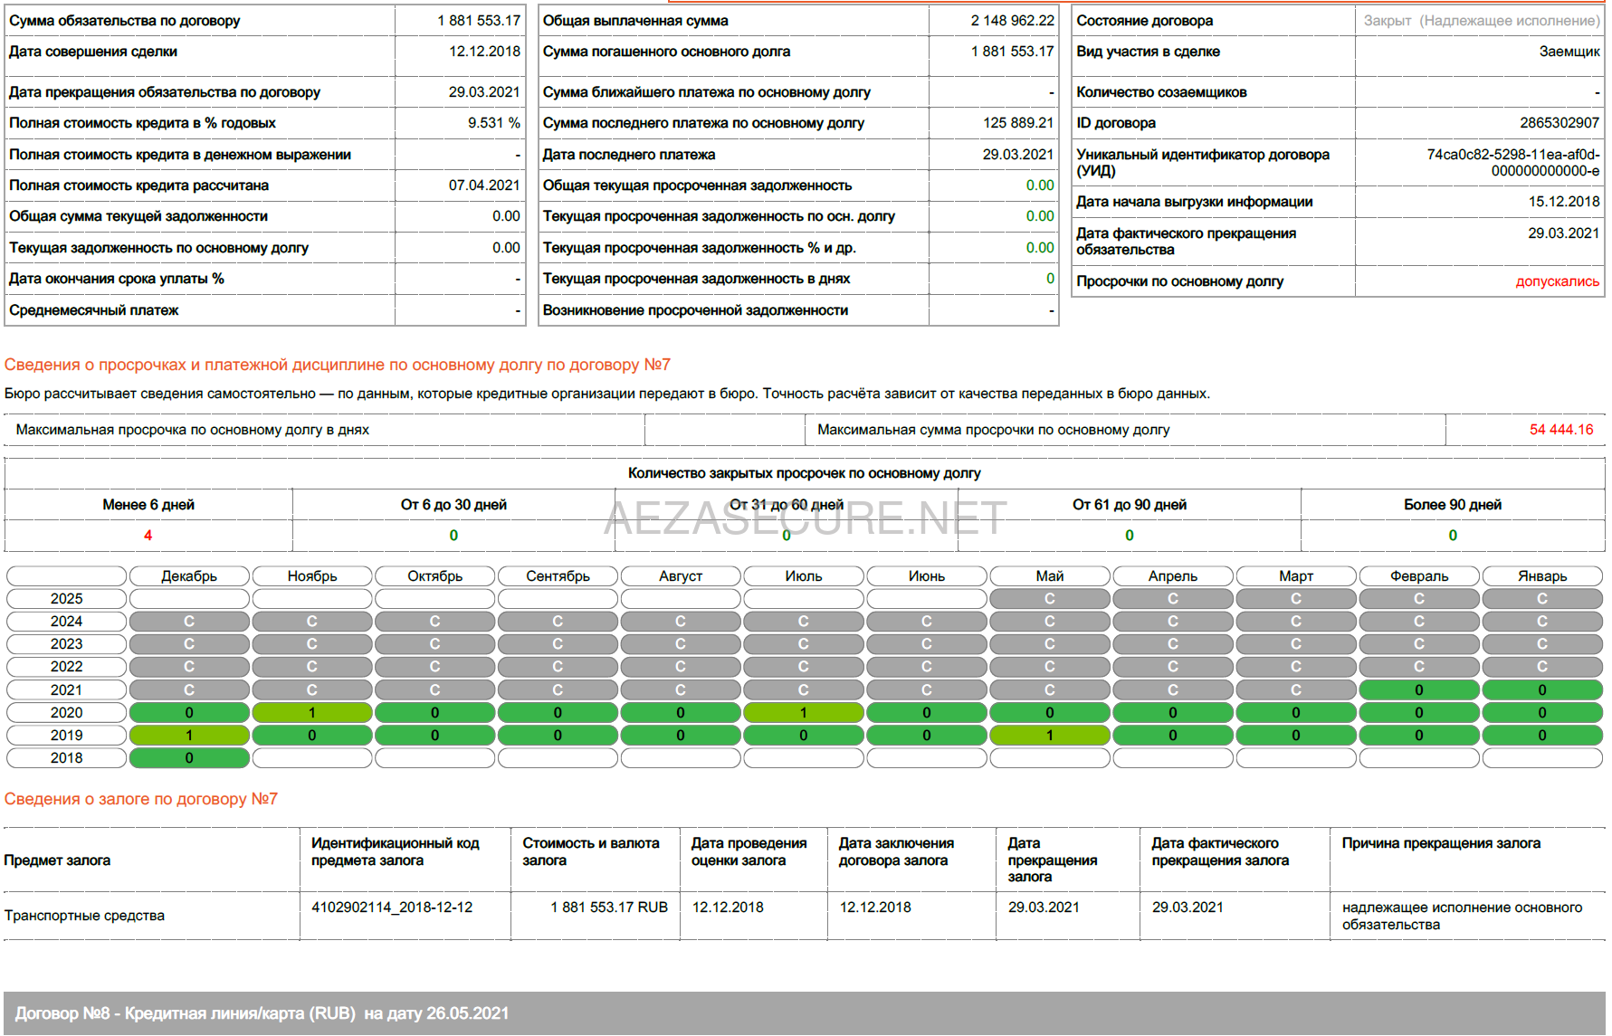Click the 'Август' month header
The image size is (1612, 1036).
tap(681, 576)
